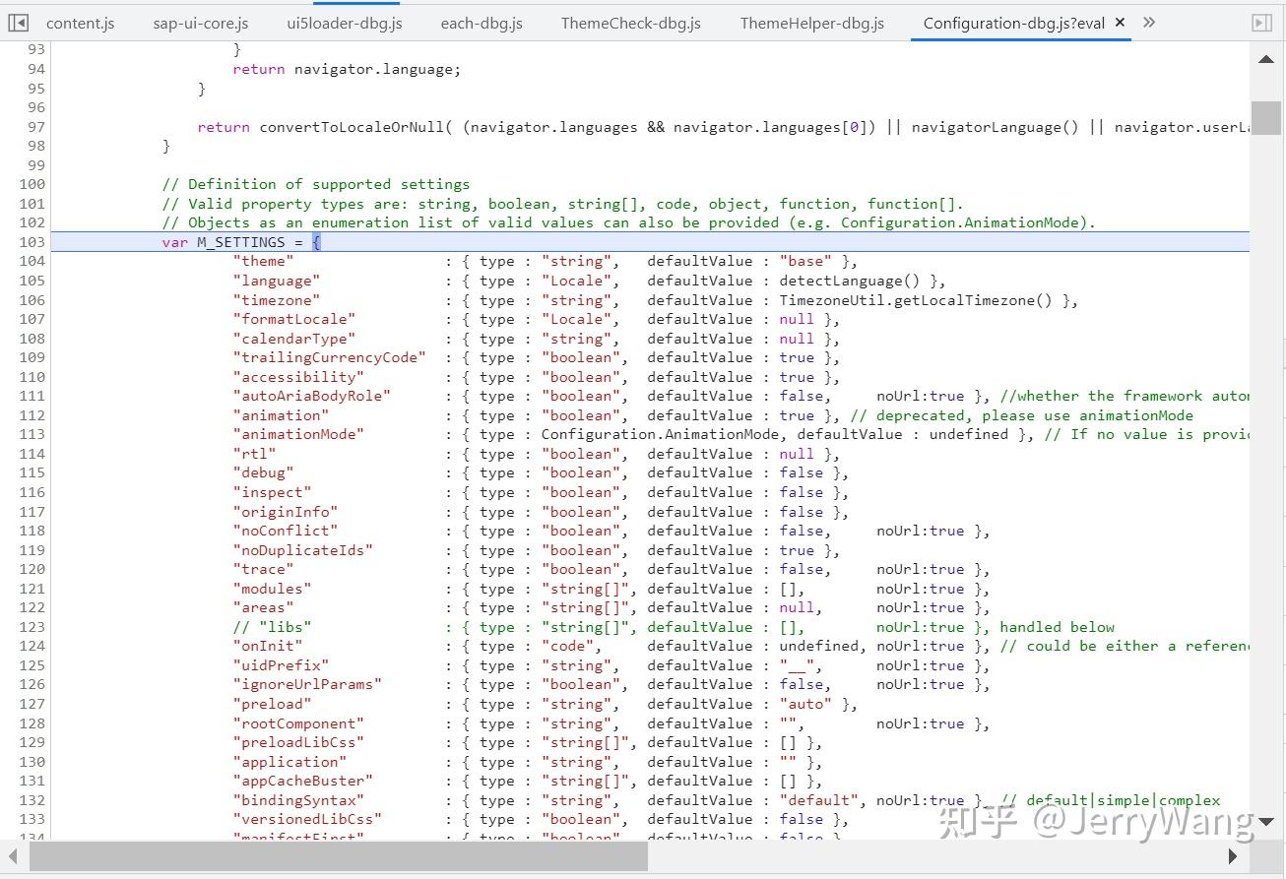Image resolution: width=1286 pixels, height=879 pixels.
Task: Click the "bindingSyntax" key
Action: tap(298, 800)
